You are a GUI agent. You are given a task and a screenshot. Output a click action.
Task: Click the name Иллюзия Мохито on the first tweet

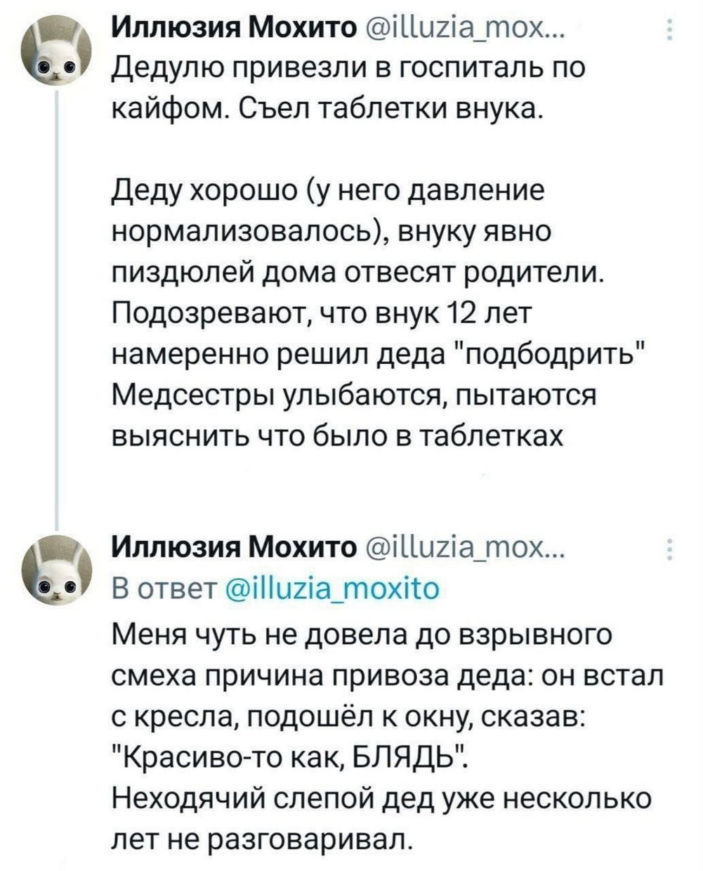click(235, 30)
